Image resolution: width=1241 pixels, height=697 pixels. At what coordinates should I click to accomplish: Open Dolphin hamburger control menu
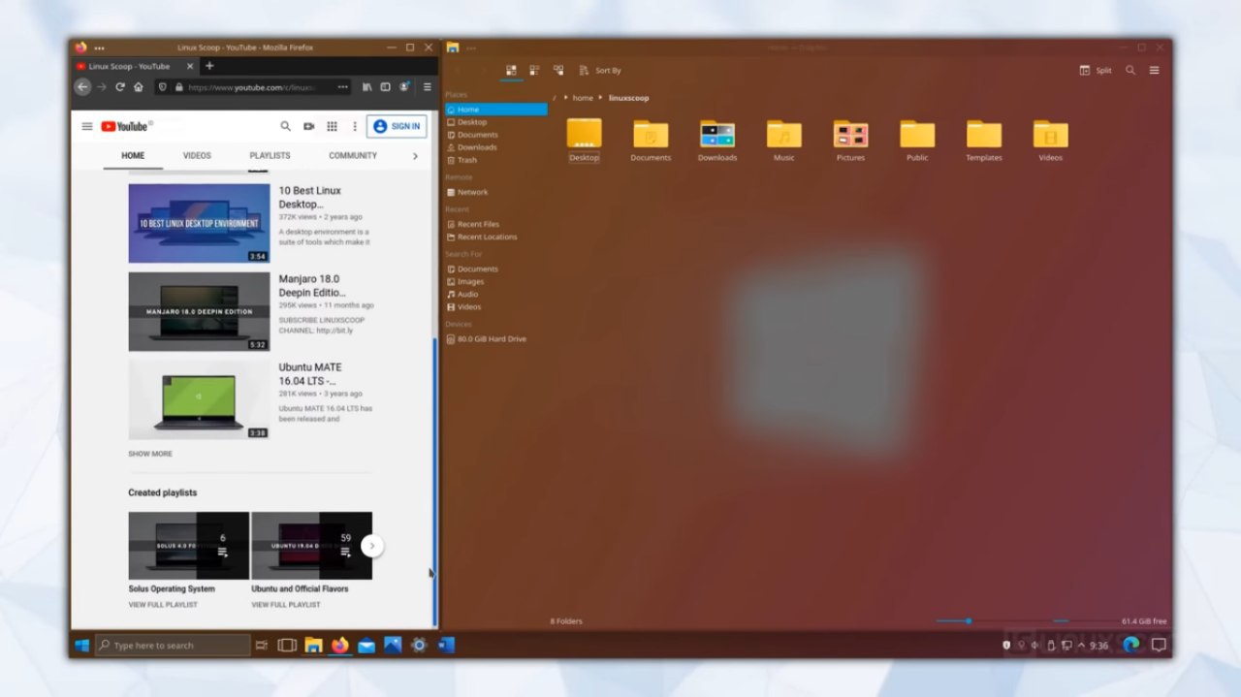(1154, 71)
